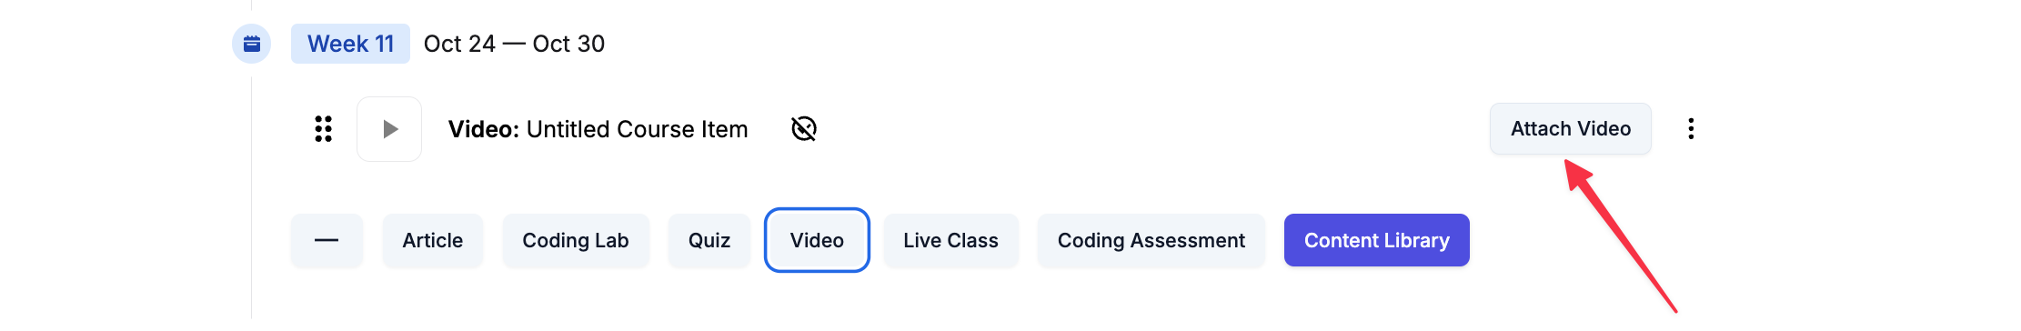Grab the six-dot drag handle
This screenshot has height=331, width=2021.
click(323, 129)
